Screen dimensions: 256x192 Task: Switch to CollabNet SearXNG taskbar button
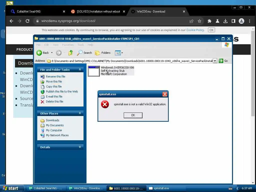(x=46, y=188)
